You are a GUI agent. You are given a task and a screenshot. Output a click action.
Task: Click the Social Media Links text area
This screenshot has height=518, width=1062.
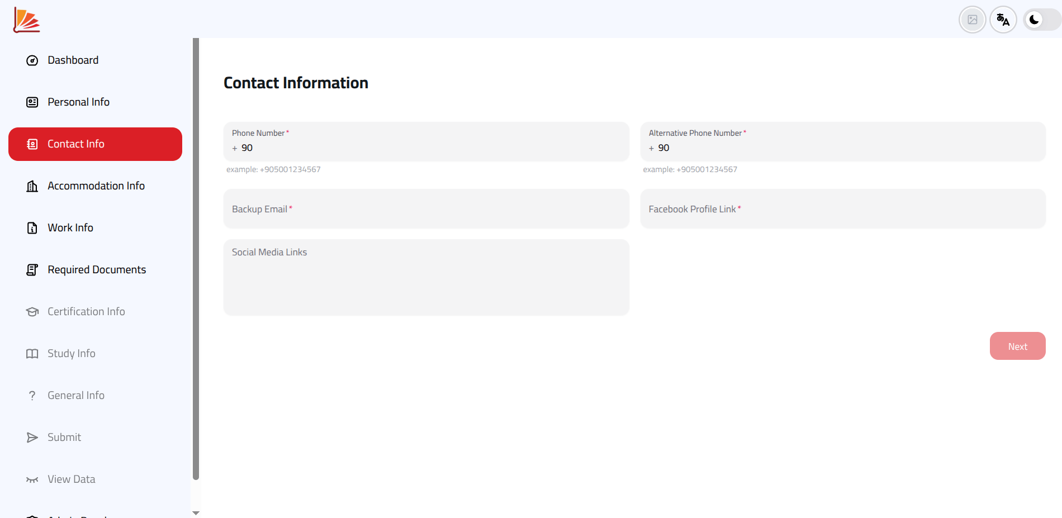click(x=426, y=277)
